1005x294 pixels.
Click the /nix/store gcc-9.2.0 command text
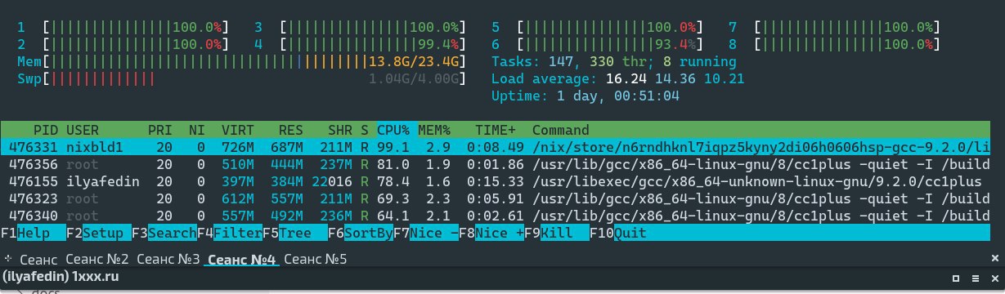pos(761,147)
